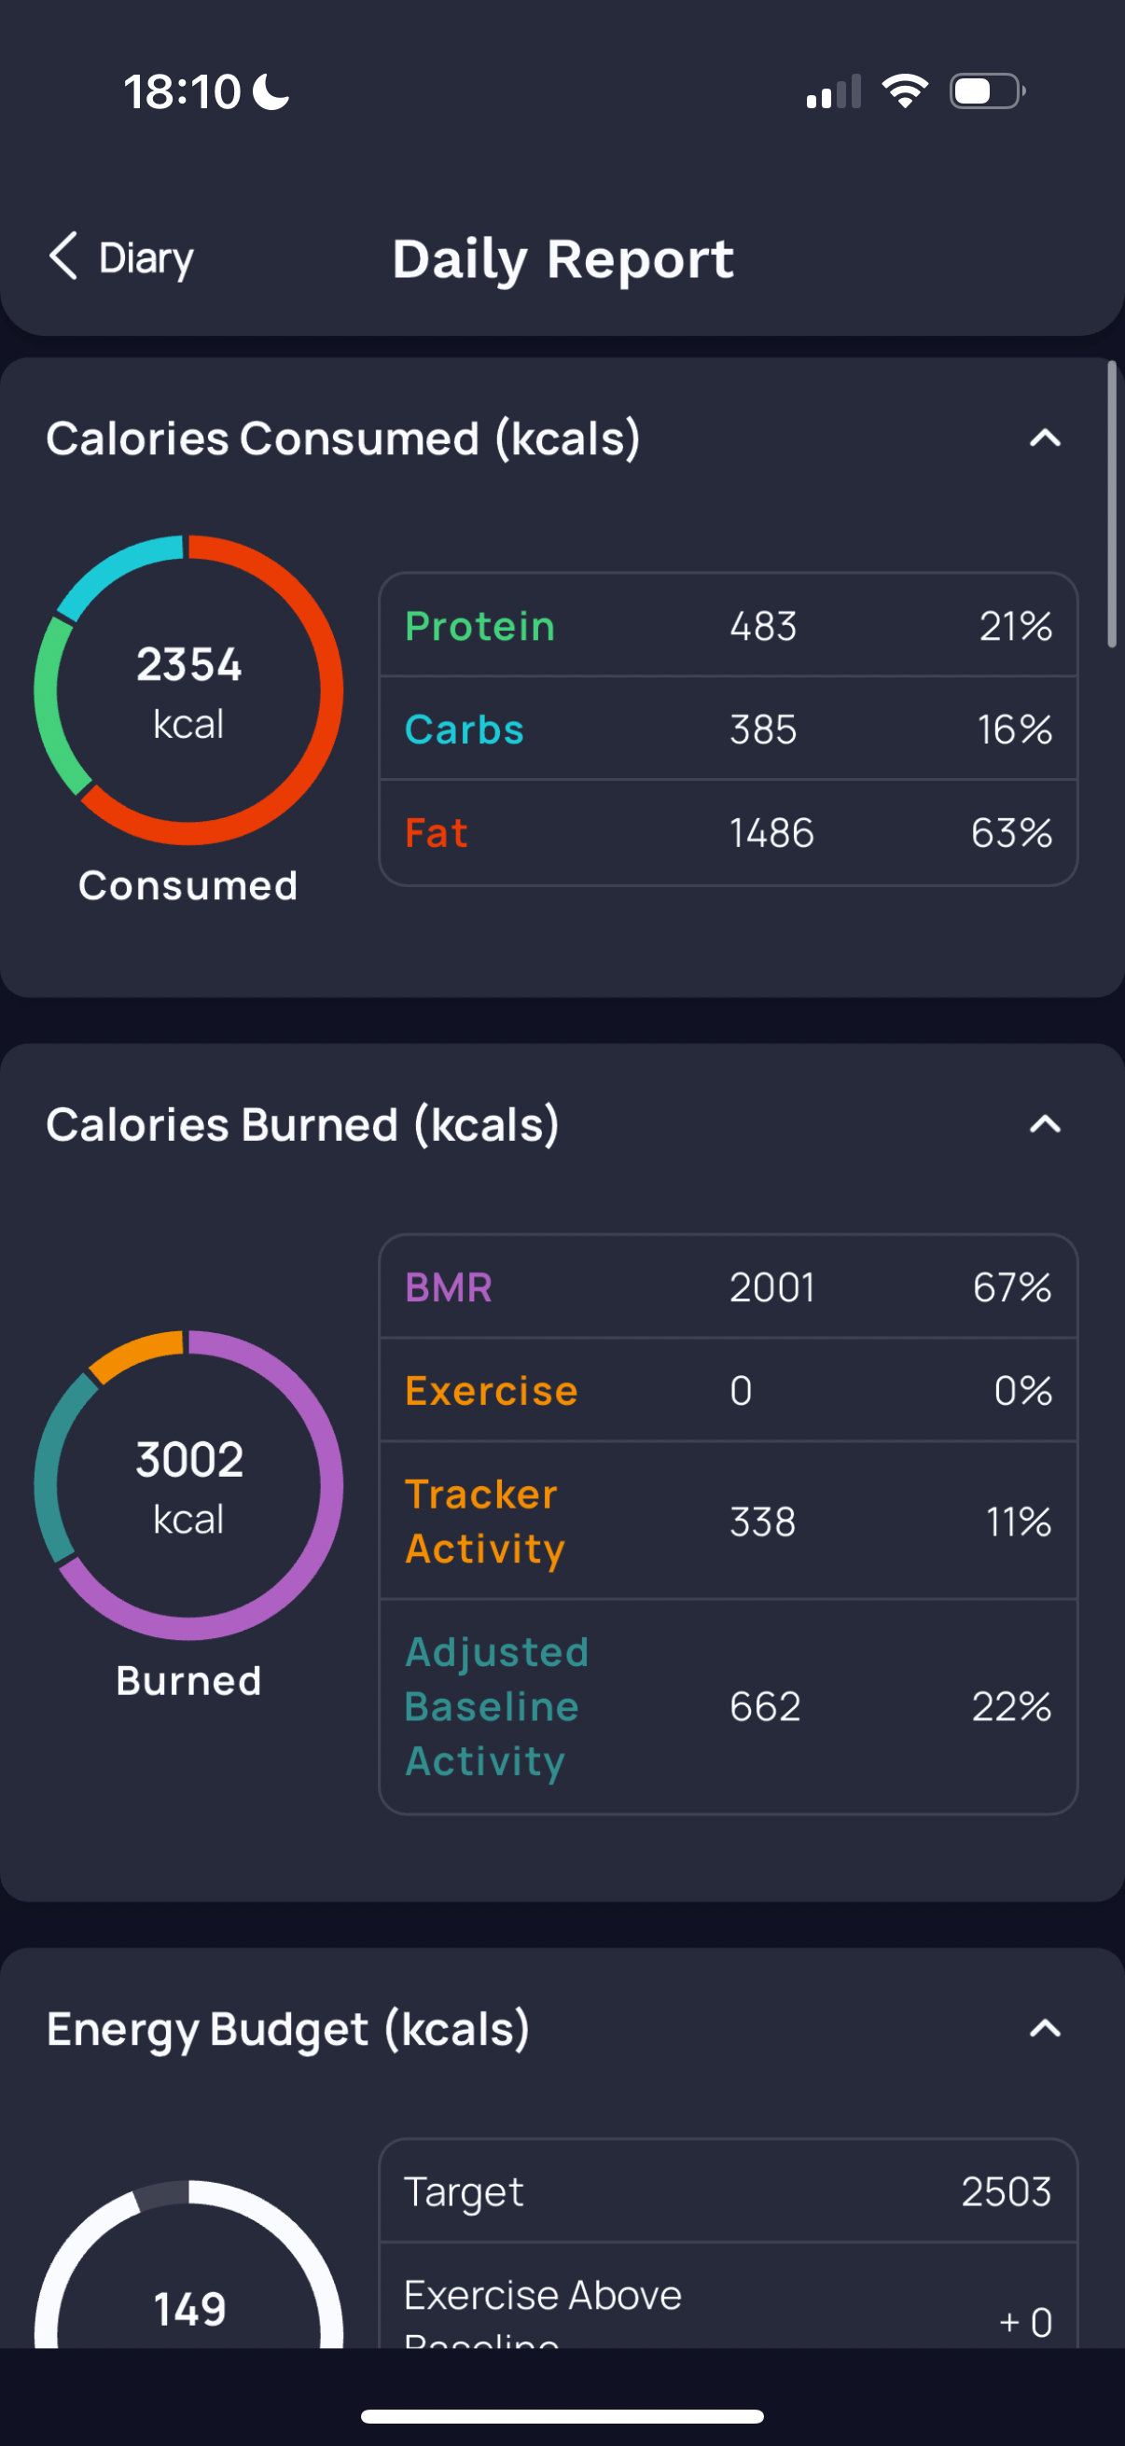
Task: Collapse the Calories Burned section
Action: tap(1044, 1125)
